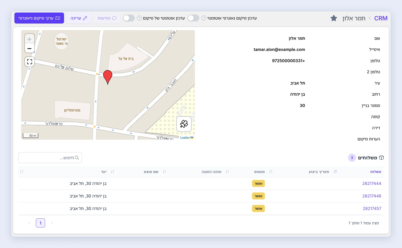Image resolution: width=402 pixels, height=248 pixels.
Task: Switch the map to satellite view
Action: point(184,124)
